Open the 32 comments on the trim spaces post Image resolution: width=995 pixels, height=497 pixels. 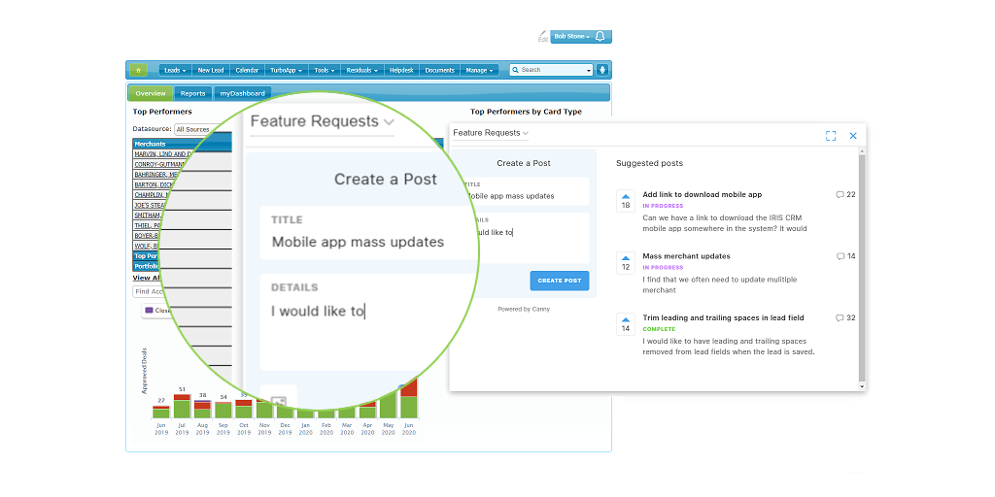(x=846, y=317)
